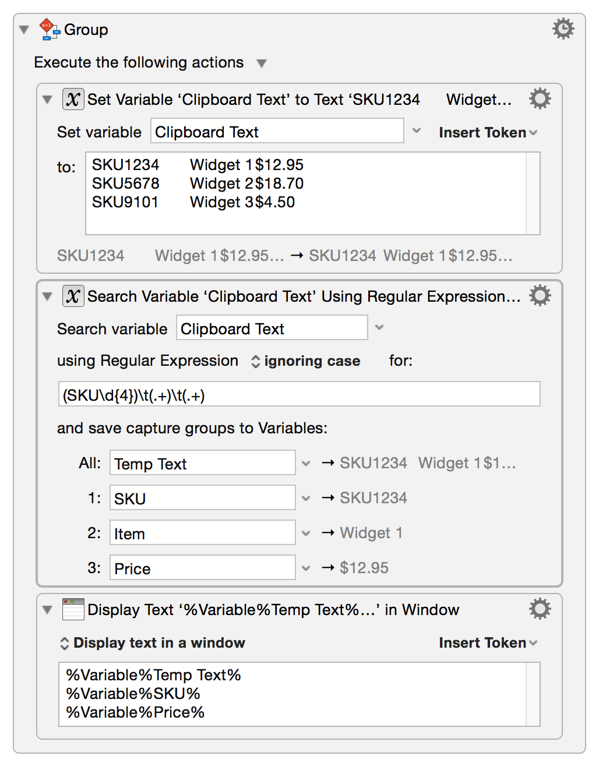Select the Set Variable action's X icon
Screen dimensions: 599x770
coord(72,99)
